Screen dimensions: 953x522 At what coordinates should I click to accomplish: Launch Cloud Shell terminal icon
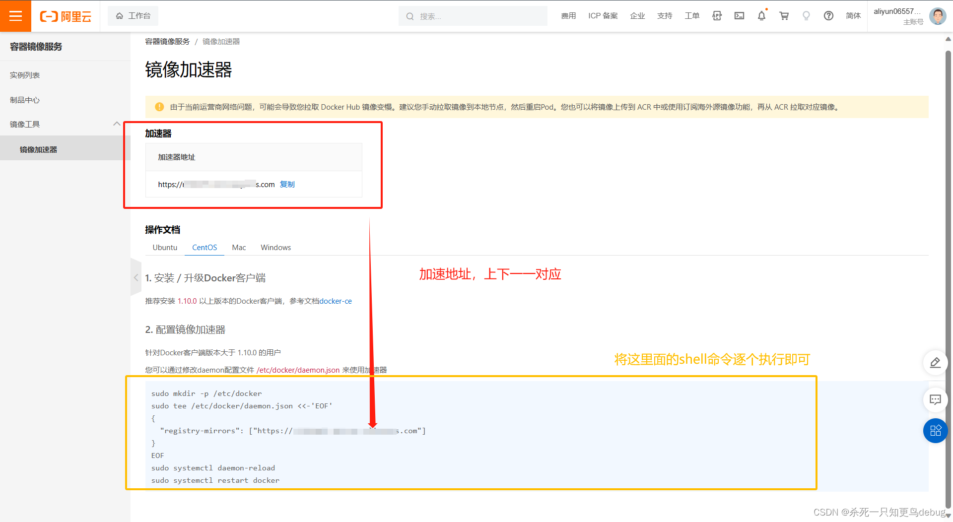click(x=739, y=16)
